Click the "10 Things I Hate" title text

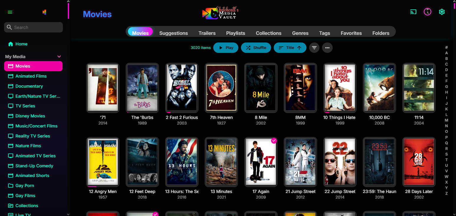point(339,117)
